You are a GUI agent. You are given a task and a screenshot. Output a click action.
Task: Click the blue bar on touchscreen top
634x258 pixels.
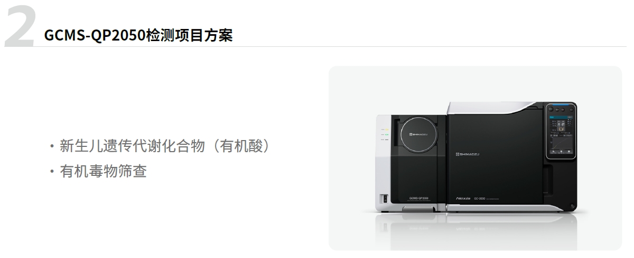click(561, 105)
